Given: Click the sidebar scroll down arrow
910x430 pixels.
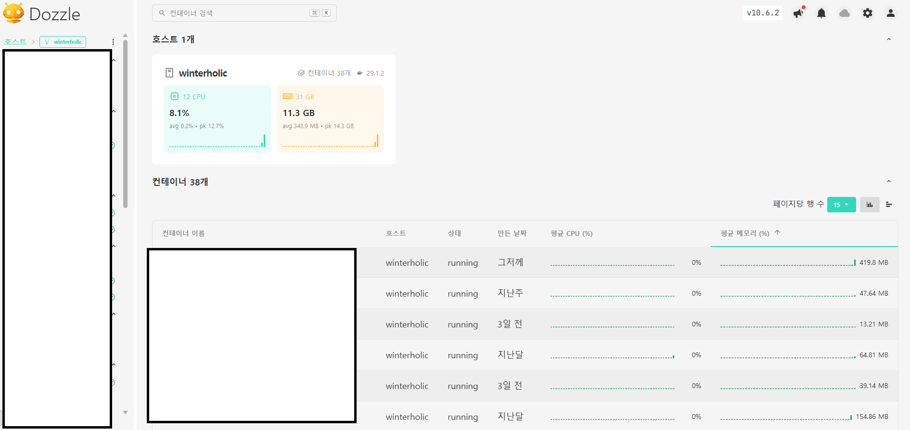Looking at the screenshot, I should coord(125,412).
